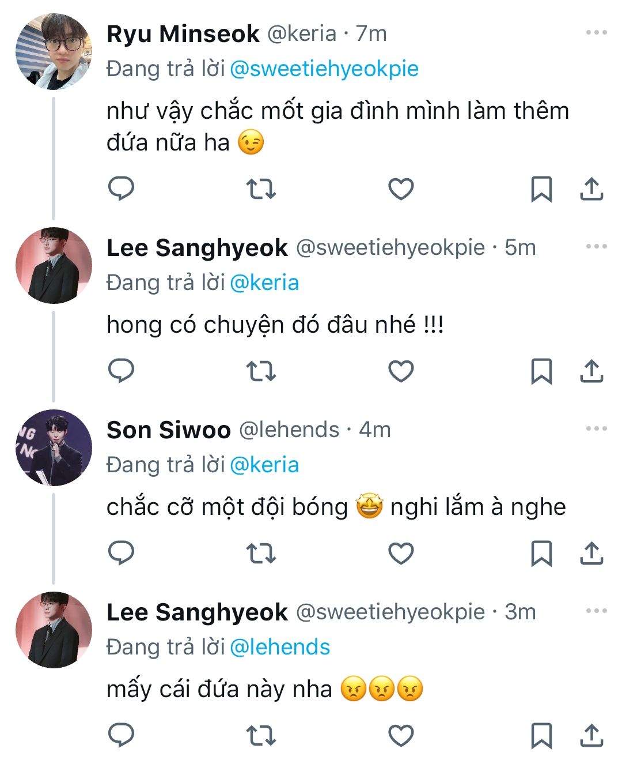The image size is (622, 760).
Task: Retweet Ryu Minseok's tweet
Action: click(261, 189)
